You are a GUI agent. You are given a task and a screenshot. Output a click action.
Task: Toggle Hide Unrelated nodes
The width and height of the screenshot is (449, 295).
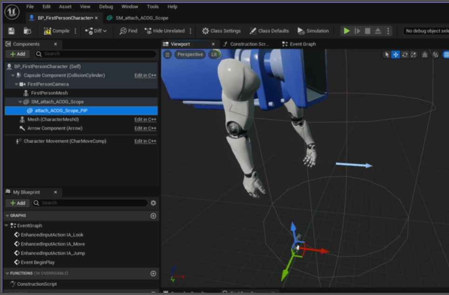tap(164, 31)
